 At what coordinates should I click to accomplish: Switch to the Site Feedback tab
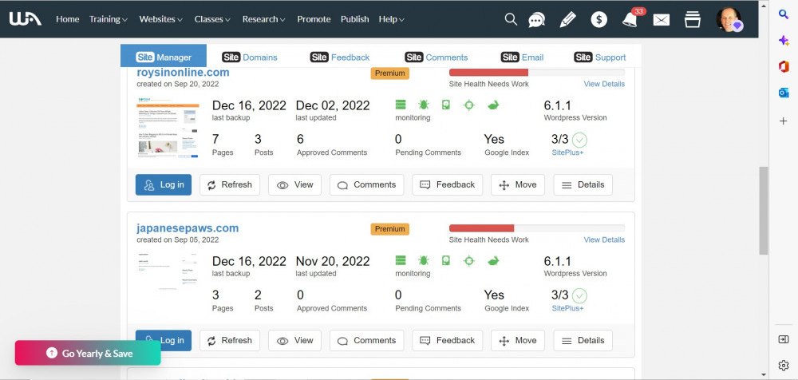pos(339,57)
